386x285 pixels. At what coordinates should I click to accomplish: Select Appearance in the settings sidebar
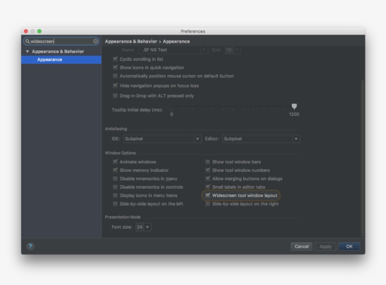pos(49,60)
